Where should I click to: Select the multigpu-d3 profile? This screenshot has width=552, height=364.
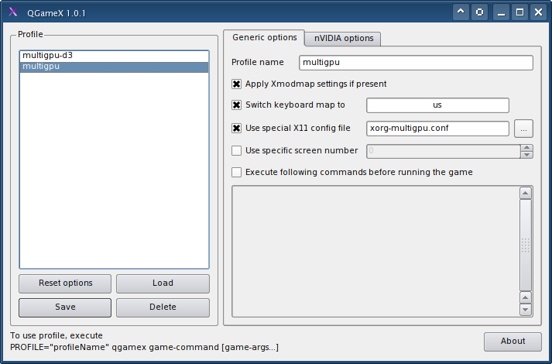114,56
